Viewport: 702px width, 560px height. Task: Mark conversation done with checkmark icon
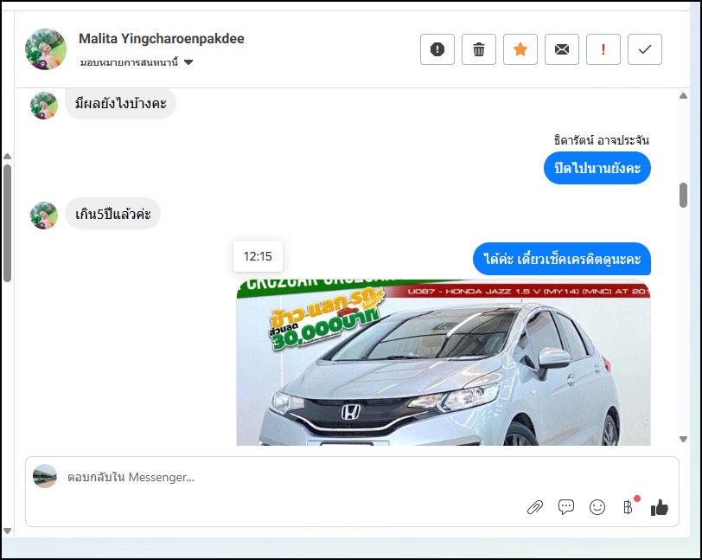click(x=645, y=49)
